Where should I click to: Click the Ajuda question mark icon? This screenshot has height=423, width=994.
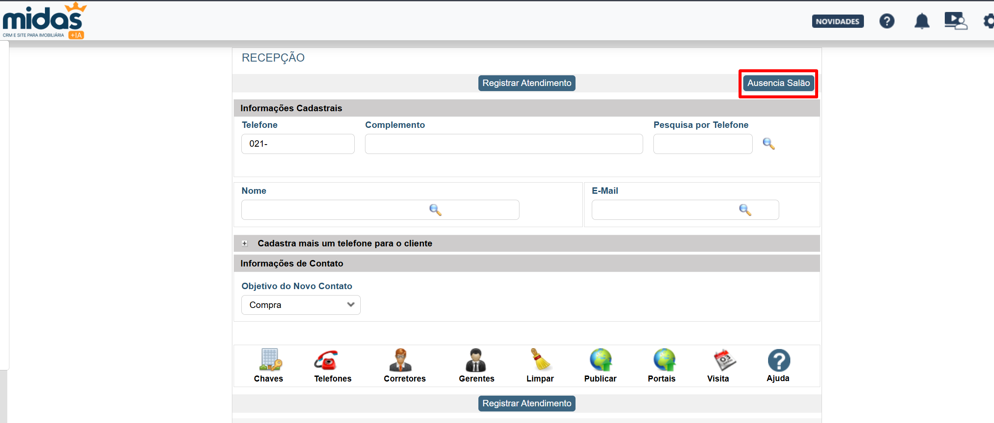click(x=779, y=360)
